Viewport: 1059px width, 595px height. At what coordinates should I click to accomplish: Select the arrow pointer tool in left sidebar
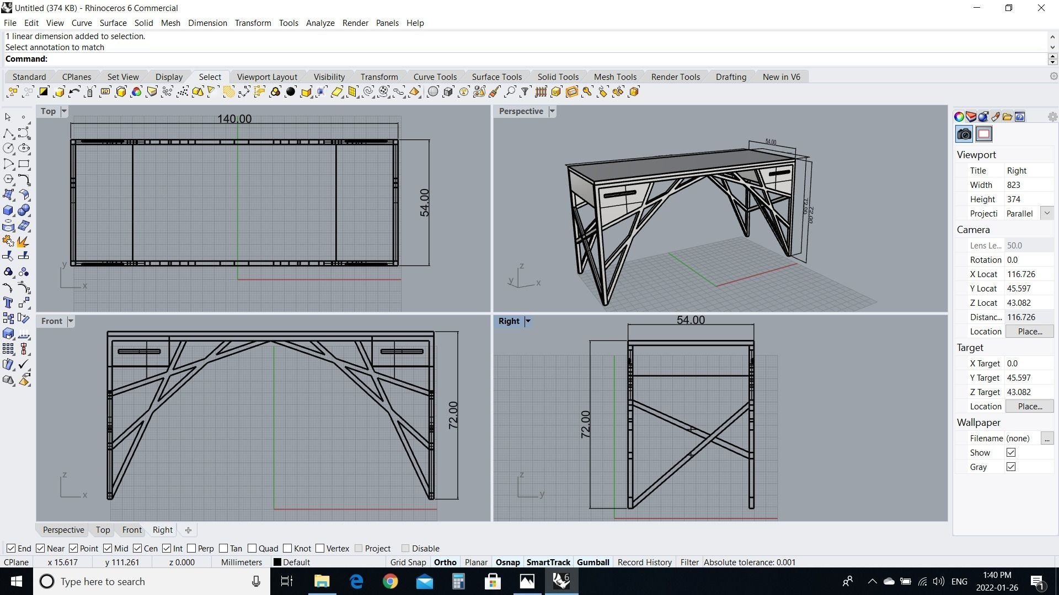point(8,117)
